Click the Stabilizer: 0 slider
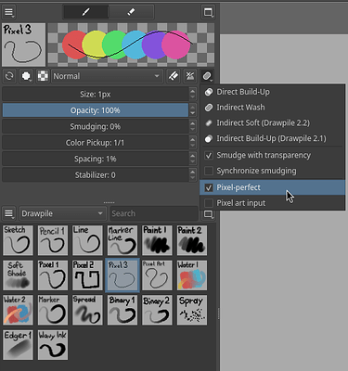Image resolution: width=348 pixels, height=371 pixels. (96, 175)
